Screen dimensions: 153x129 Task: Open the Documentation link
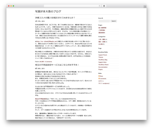pyautogui.click(x=103, y=67)
